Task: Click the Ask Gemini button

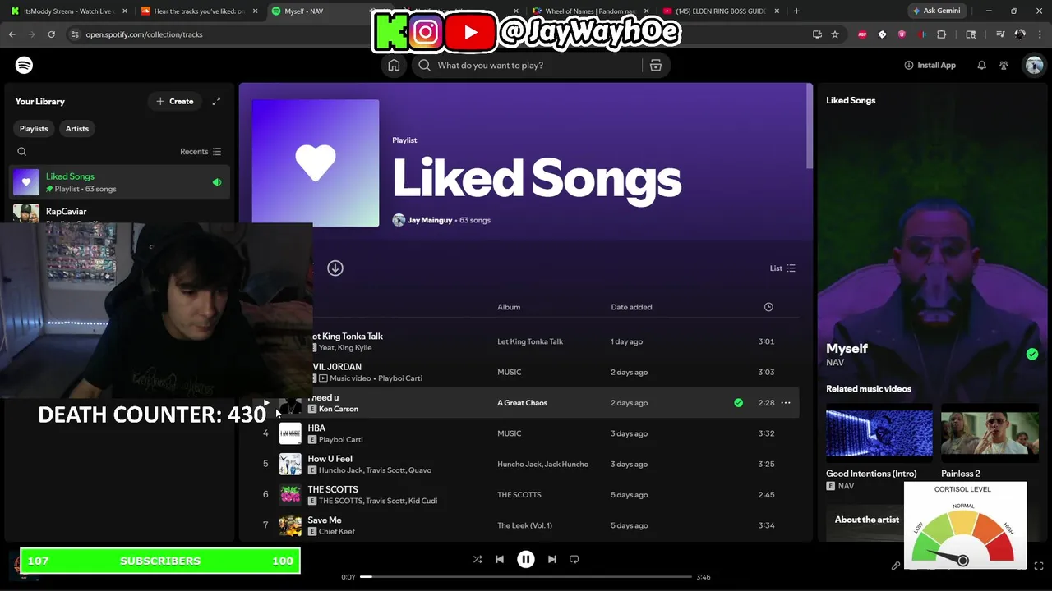Action: click(x=935, y=11)
